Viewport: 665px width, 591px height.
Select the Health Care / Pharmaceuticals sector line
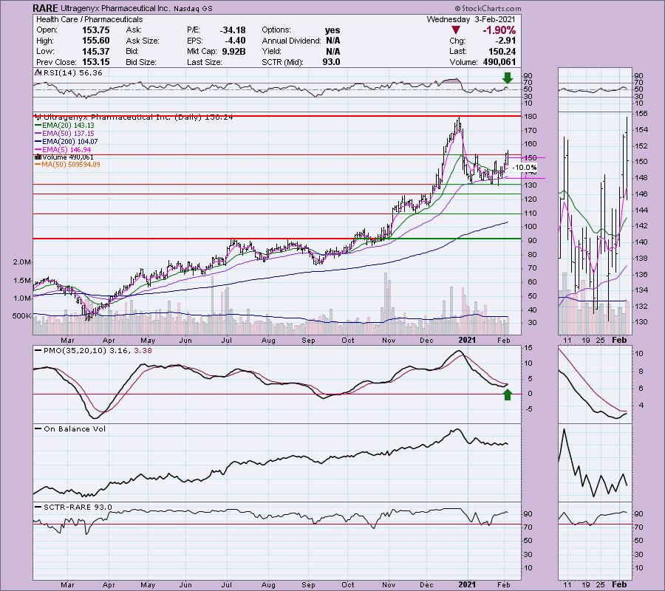[x=89, y=19]
